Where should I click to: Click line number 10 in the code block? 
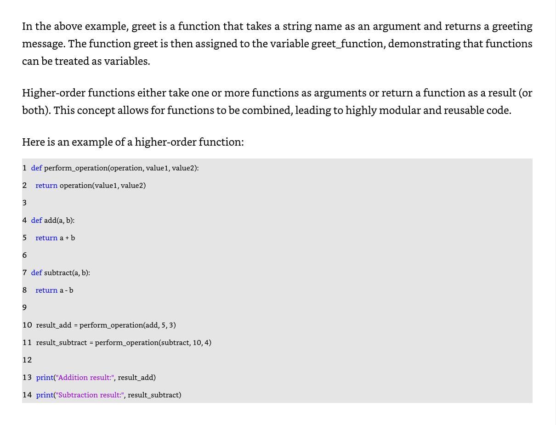coord(27,325)
